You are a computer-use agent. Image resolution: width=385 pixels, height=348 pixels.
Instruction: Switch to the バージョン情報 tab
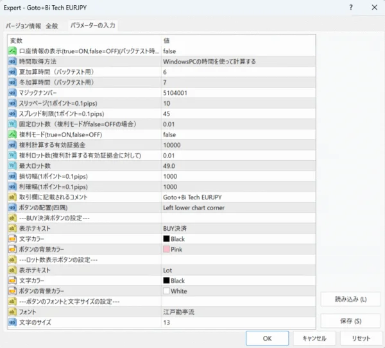pyautogui.click(x=23, y=26)
